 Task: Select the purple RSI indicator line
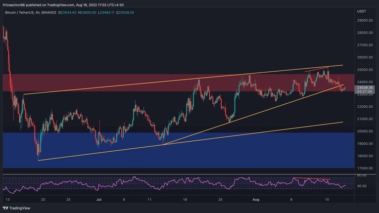tap(174, 184)
